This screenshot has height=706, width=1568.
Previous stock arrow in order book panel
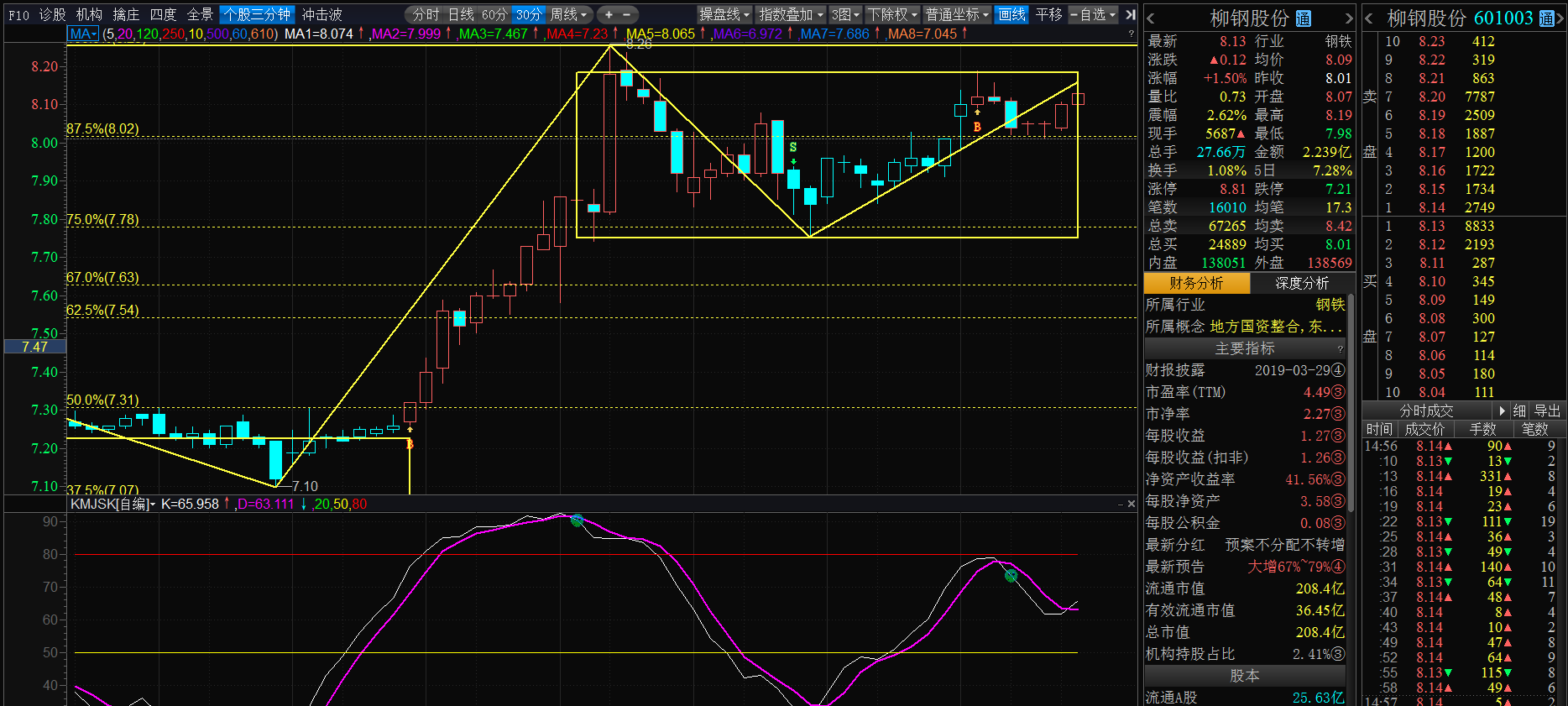[x=1369, y=18]
